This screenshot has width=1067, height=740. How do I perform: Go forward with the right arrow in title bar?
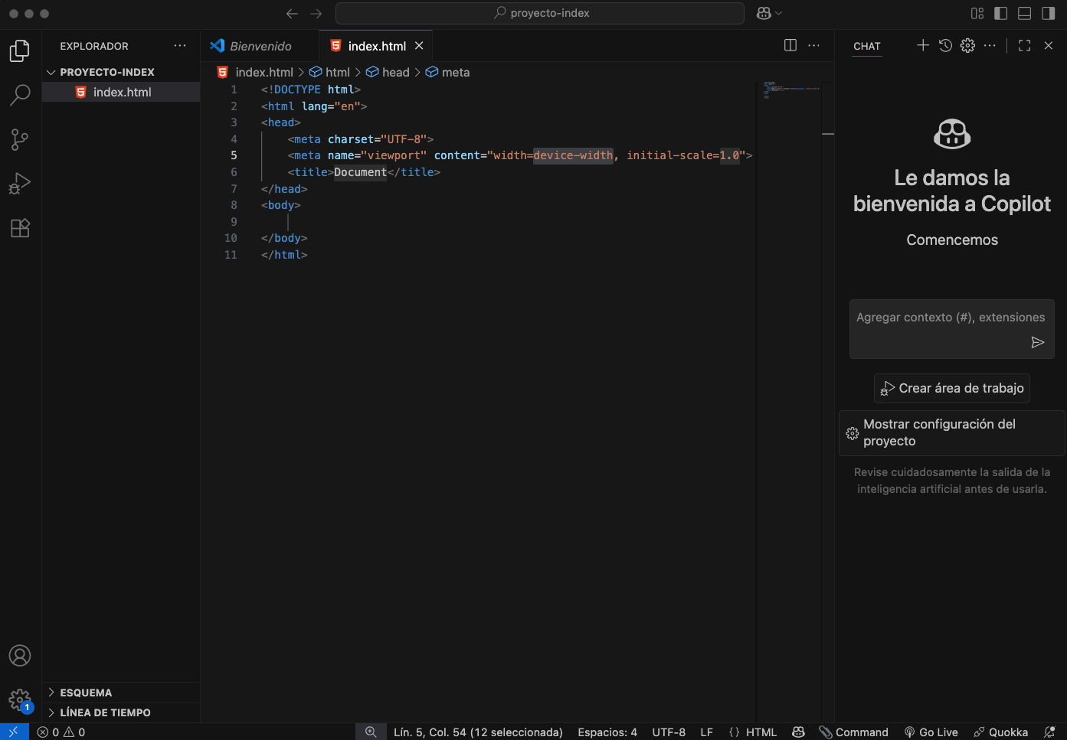(x=316, y=13)
